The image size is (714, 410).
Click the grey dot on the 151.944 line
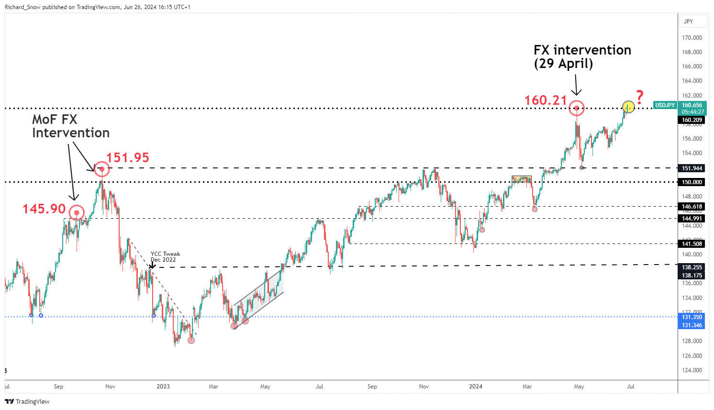pyautogui.click(x=581, y=167)
